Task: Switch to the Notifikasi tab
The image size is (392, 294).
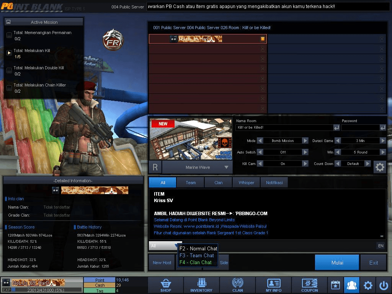Action: (x=274, y=183)
